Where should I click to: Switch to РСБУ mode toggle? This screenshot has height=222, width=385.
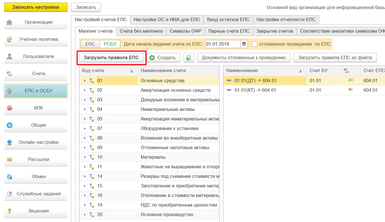click(x=110, y=44)
